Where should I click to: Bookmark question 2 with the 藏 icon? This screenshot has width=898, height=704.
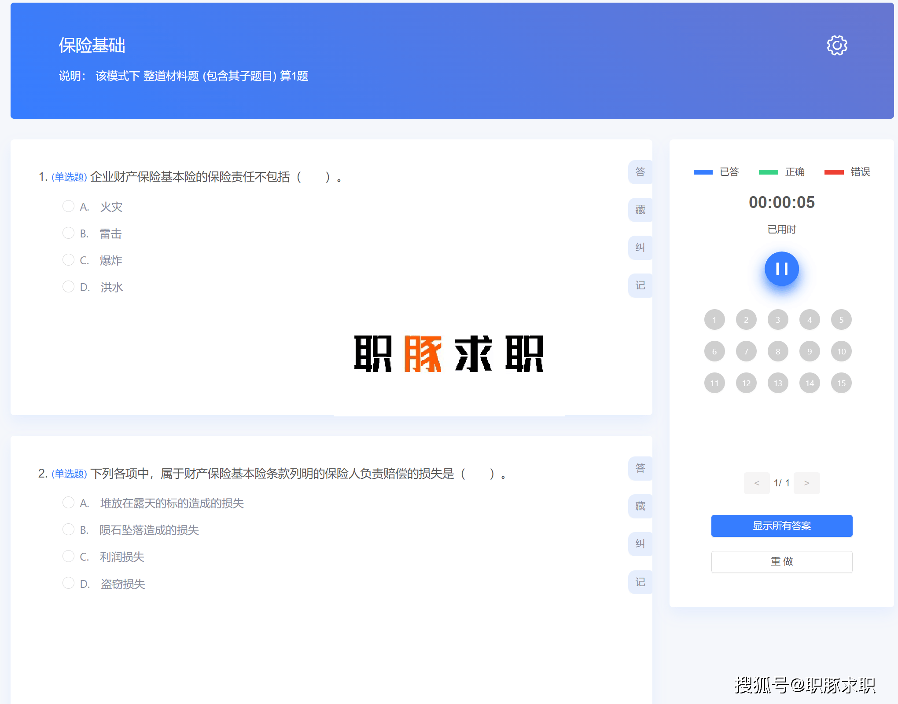point(640,507)
